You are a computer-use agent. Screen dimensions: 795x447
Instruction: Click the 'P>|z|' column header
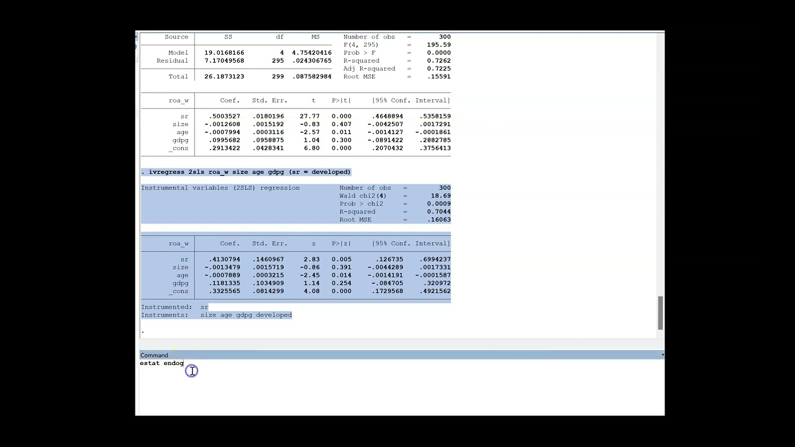coord(342,243)
